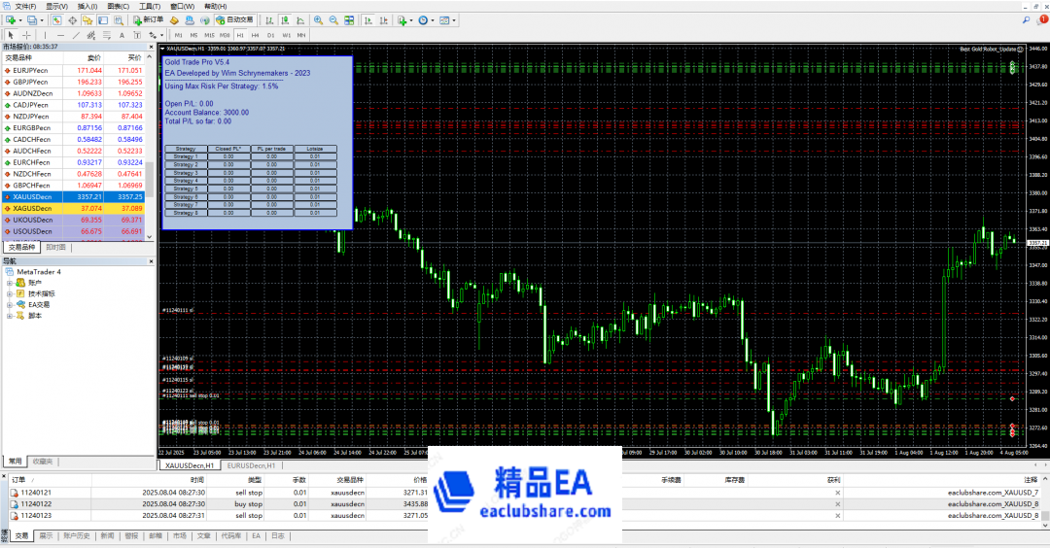Viewport: 1050px width, 548px height.
Task: Click the zoom in magnifier icon
Action: [317, 19]
